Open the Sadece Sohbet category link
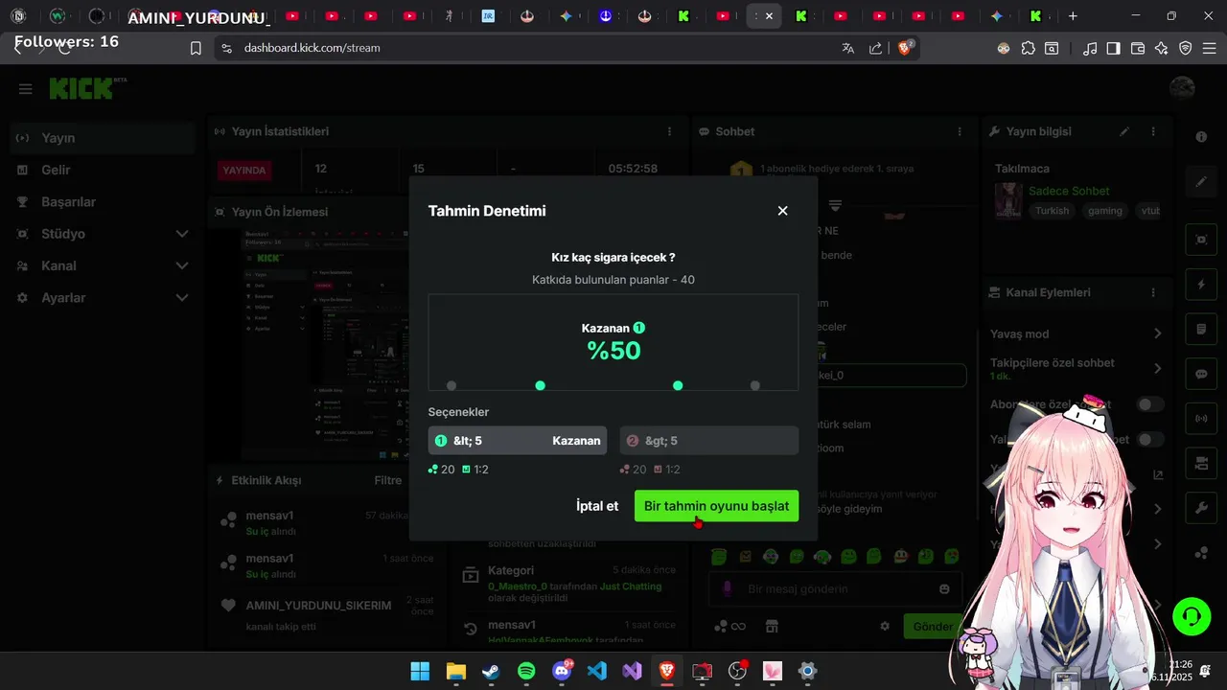 (x=1069, y=191)
